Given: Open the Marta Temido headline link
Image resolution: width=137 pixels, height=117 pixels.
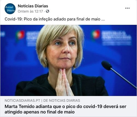Looking at the screenshot, I should (65, 109).
